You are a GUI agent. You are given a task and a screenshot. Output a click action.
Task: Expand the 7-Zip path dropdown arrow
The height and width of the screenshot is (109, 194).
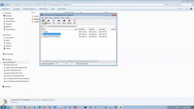point(115,26)
